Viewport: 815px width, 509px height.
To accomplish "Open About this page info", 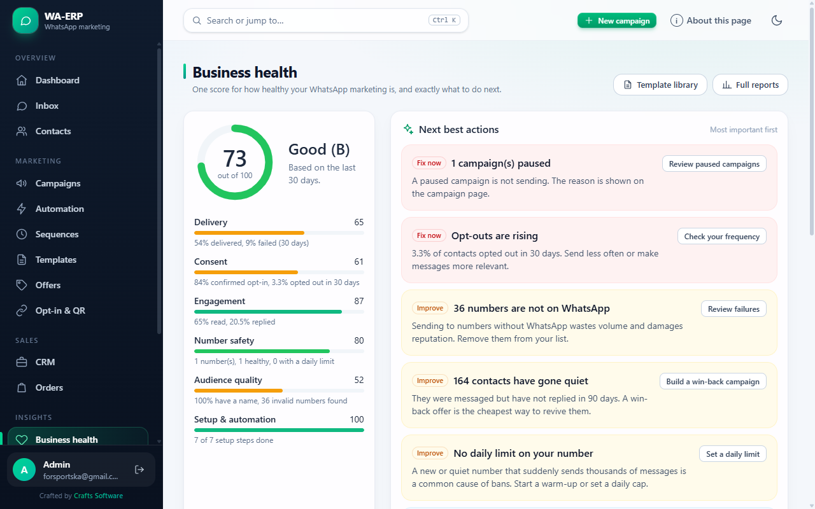I will pos(711,20).
